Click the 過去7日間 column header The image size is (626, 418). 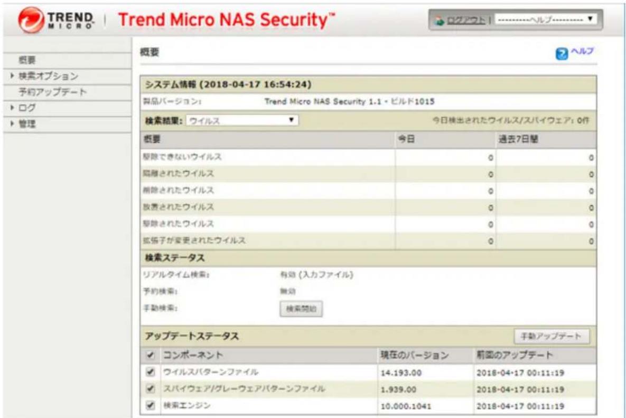click(x=518, y=139)
